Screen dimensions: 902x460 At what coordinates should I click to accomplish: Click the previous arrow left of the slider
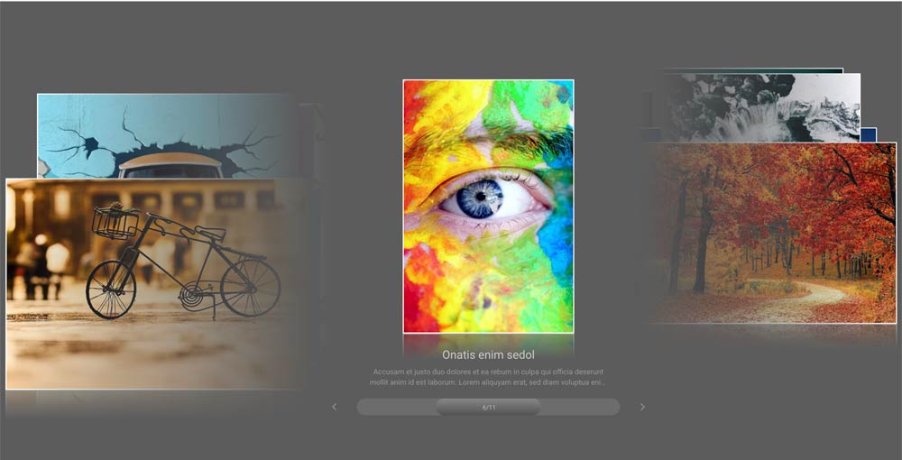click(x=334, y=407)
